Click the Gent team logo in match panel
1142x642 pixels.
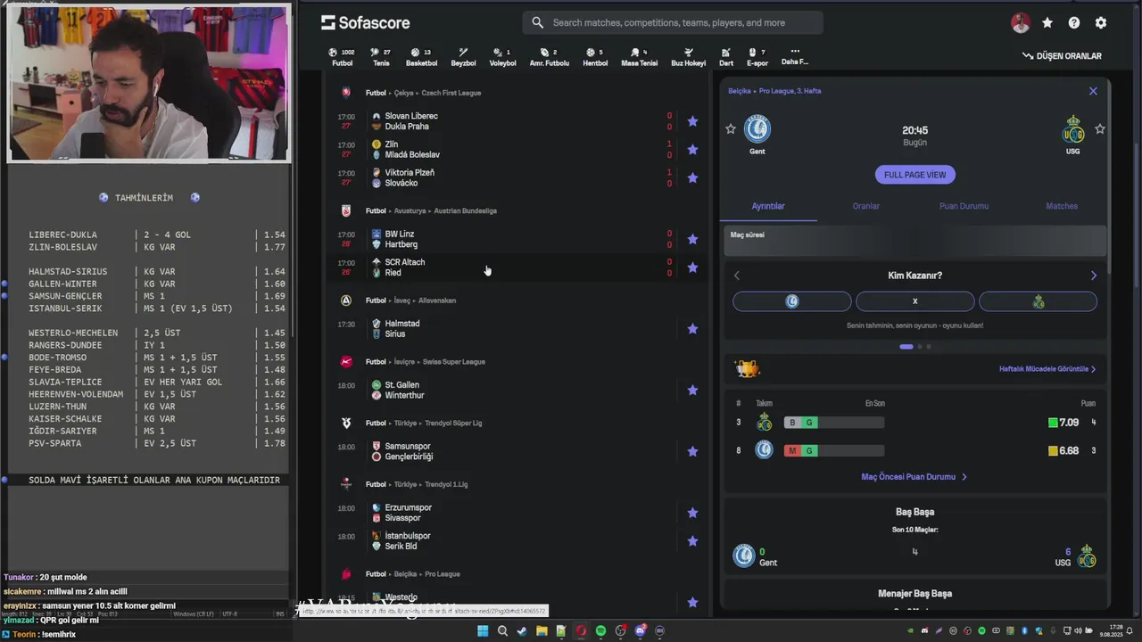(x=757, y=129)
